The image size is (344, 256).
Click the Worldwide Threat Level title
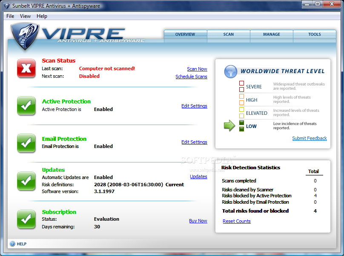282,71
